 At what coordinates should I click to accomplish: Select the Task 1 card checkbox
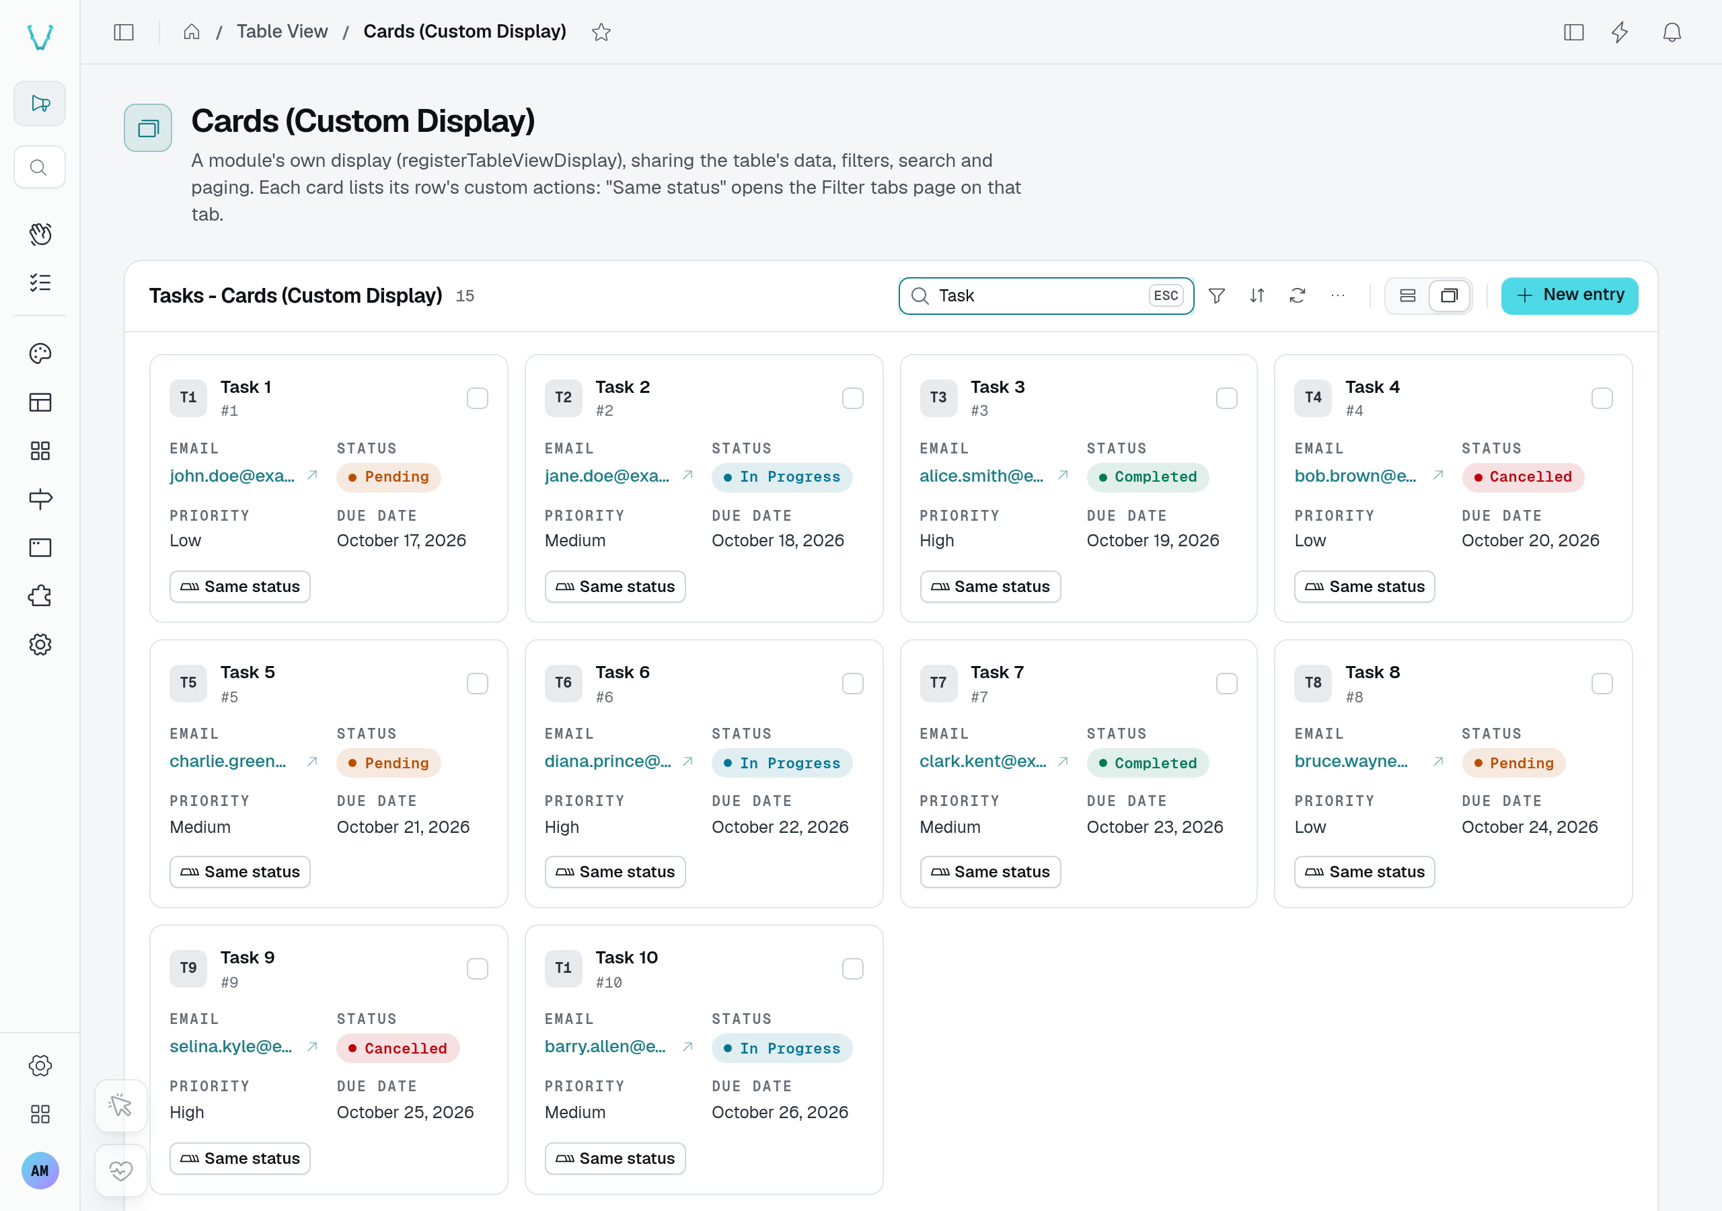477,398
